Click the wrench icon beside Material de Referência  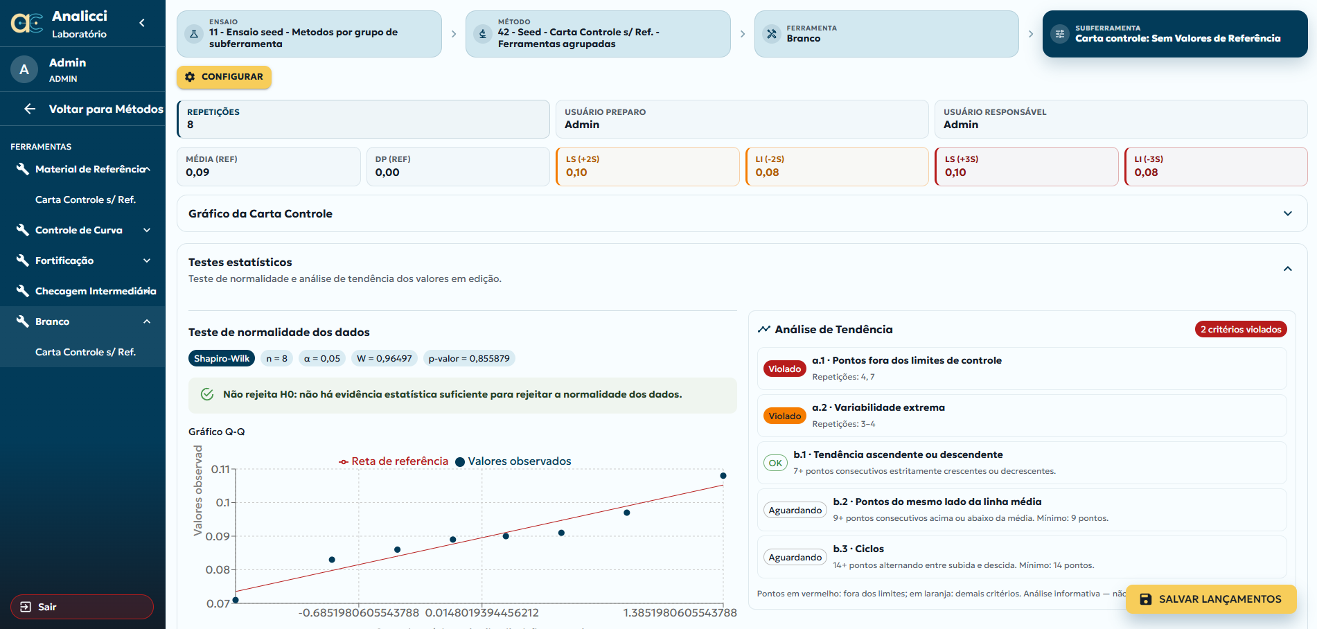tap(22, 169)
